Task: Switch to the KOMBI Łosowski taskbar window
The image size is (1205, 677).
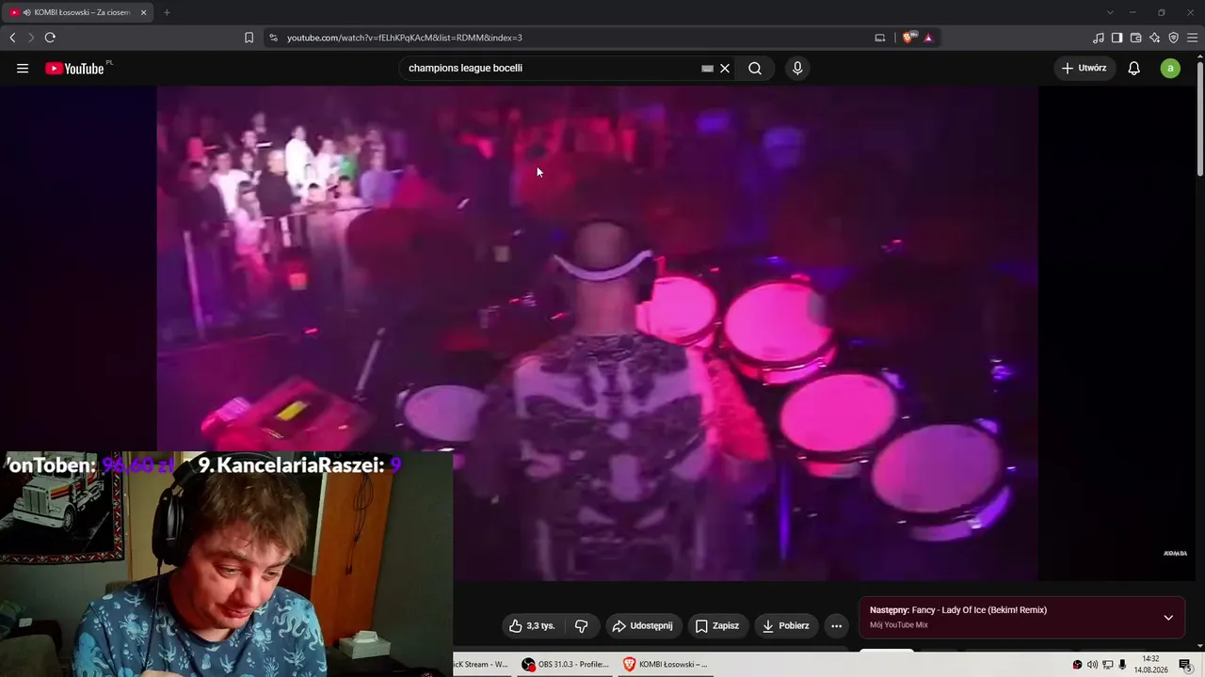Action: pyautogui.click(x=666, y=664)
